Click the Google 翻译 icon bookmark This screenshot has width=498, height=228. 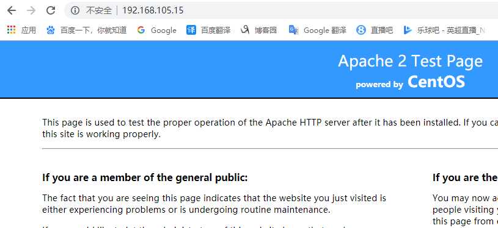[293, 30]
